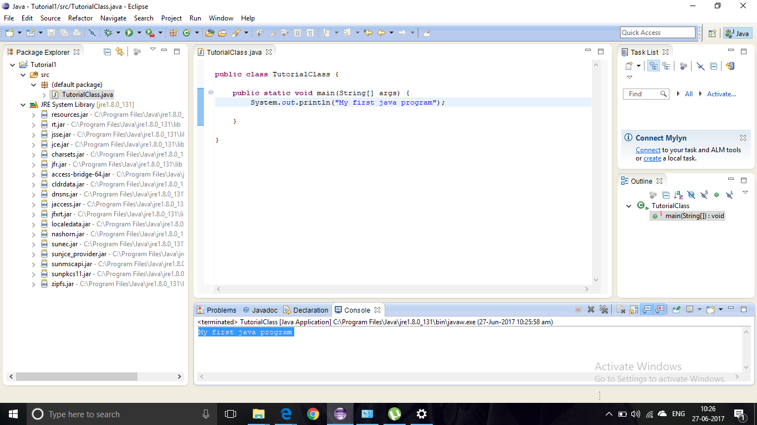757x425 pixels.
Task: Collapse TutorialClass node in Outline
Action: [x=628, y=206]
